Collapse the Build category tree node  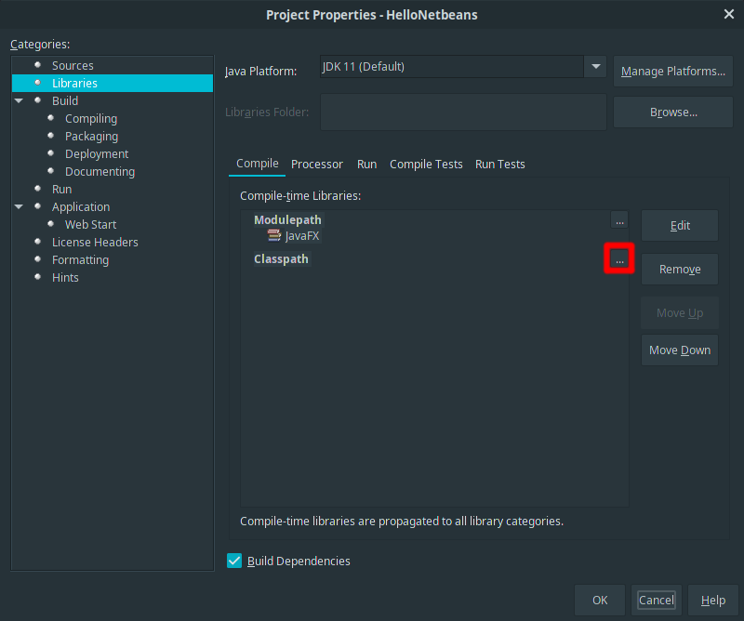19,100
